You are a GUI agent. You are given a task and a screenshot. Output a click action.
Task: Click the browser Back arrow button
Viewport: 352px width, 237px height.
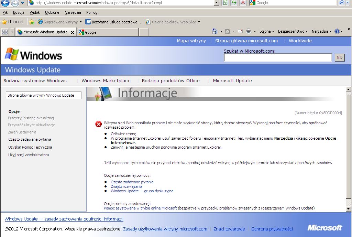tap(5, 3)
